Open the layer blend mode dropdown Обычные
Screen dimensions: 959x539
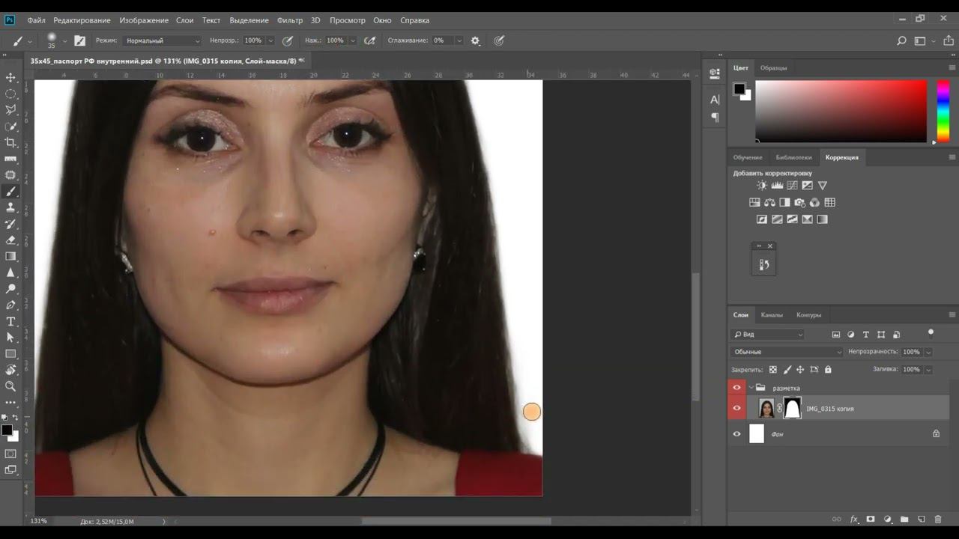pos(787,352)
